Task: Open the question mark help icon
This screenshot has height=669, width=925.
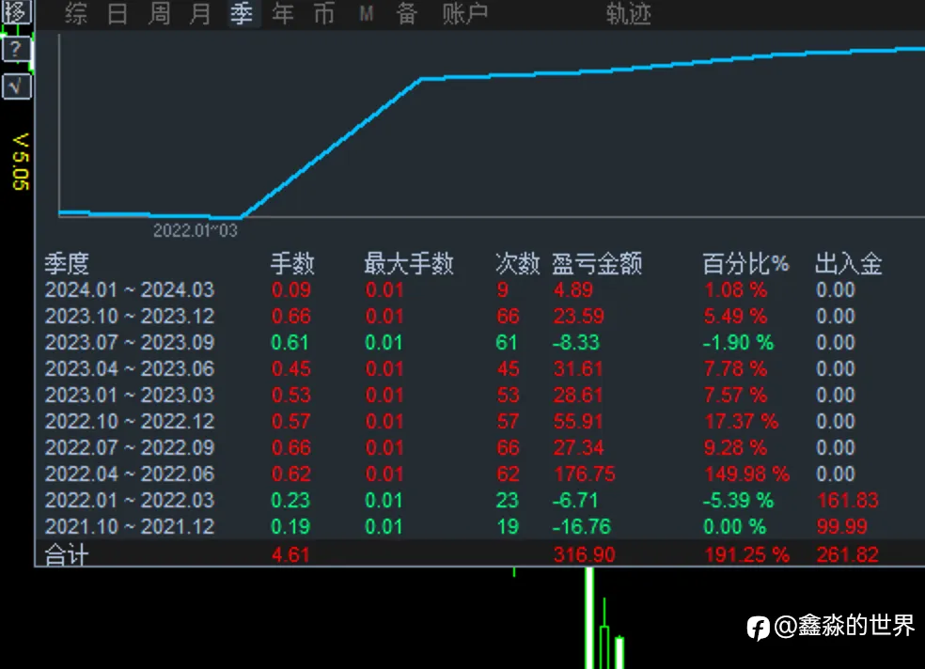Action: [16, 50]
